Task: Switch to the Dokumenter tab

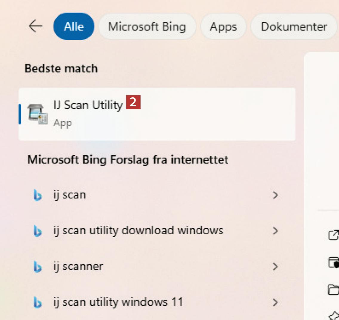Action: pyautogui.click(x=294, y=27)
